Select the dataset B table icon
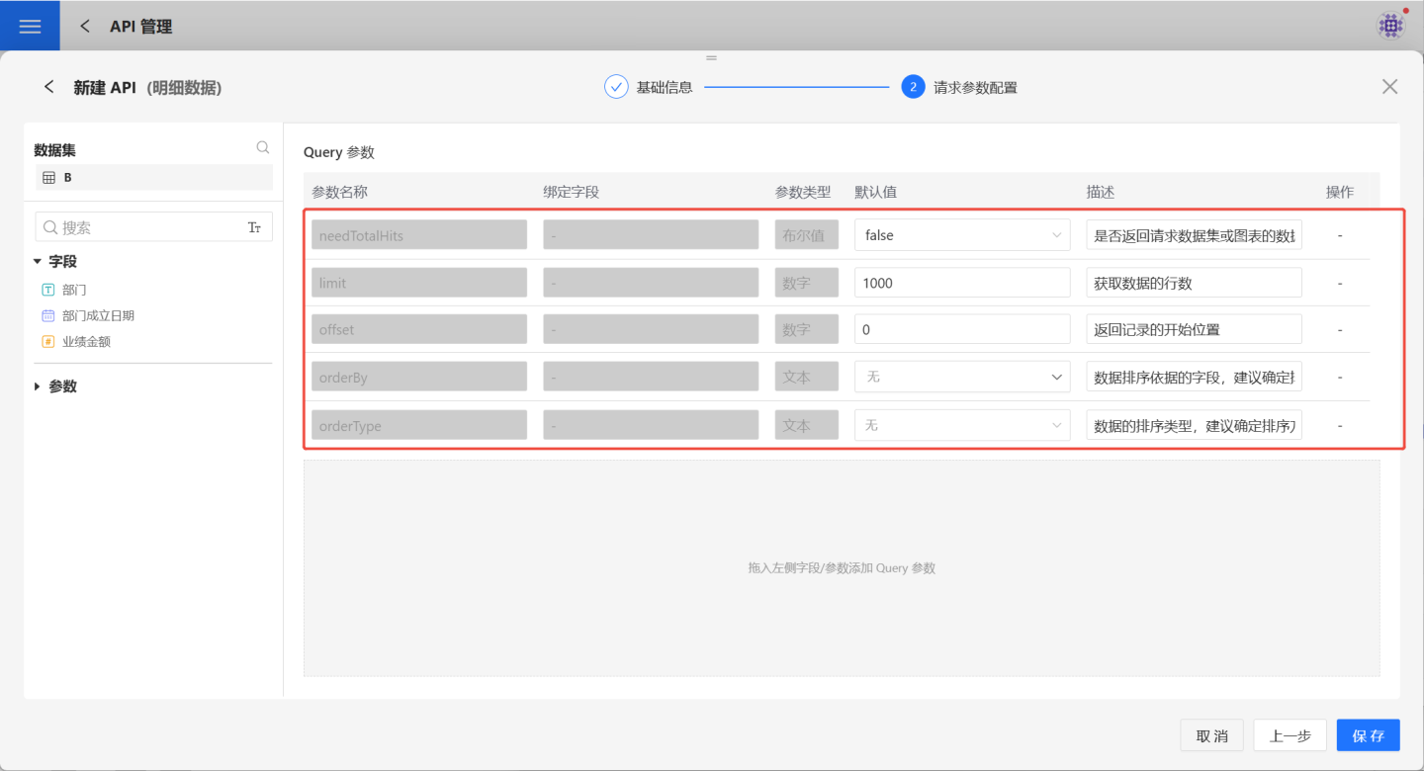 [x=48, y=178]
